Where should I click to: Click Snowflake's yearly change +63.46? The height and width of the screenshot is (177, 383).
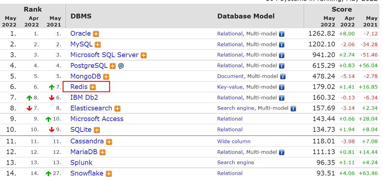coord(368,173)
